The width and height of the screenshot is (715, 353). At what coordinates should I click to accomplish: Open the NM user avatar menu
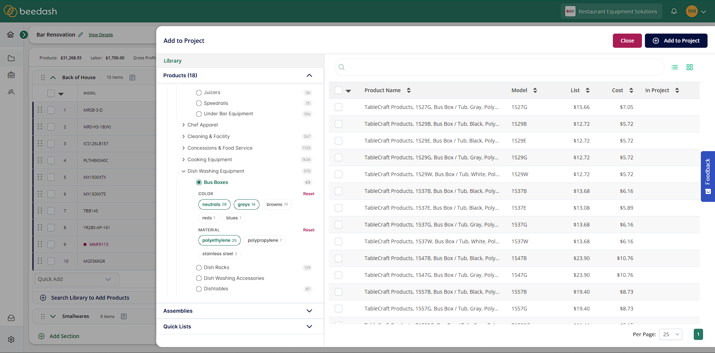pyautogui.click(x=696, y=11)
